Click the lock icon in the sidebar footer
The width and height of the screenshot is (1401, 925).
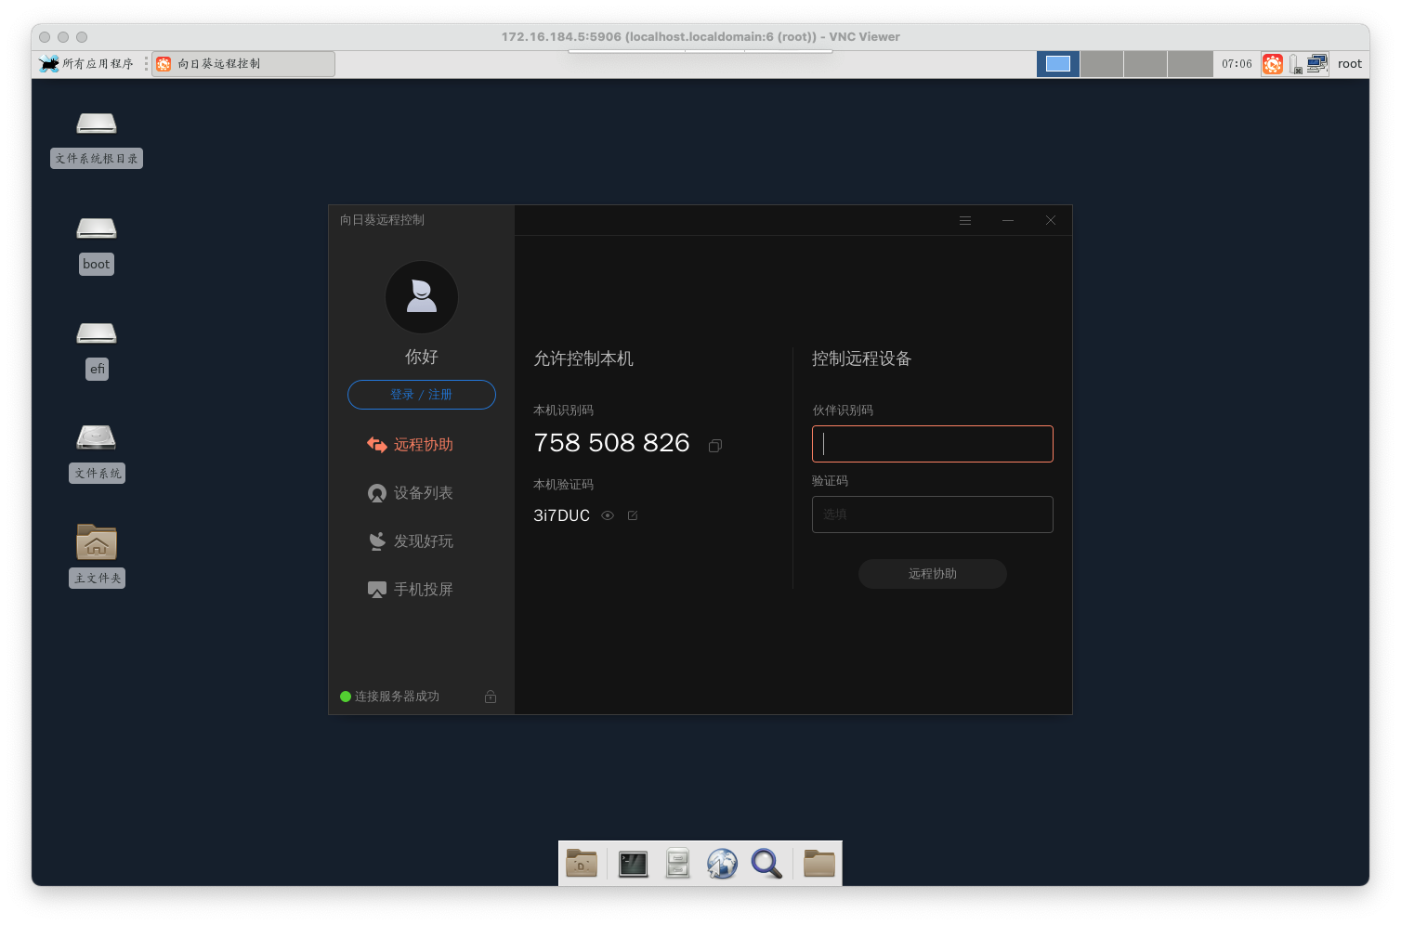pyautogui.click(x=491, y=697)
